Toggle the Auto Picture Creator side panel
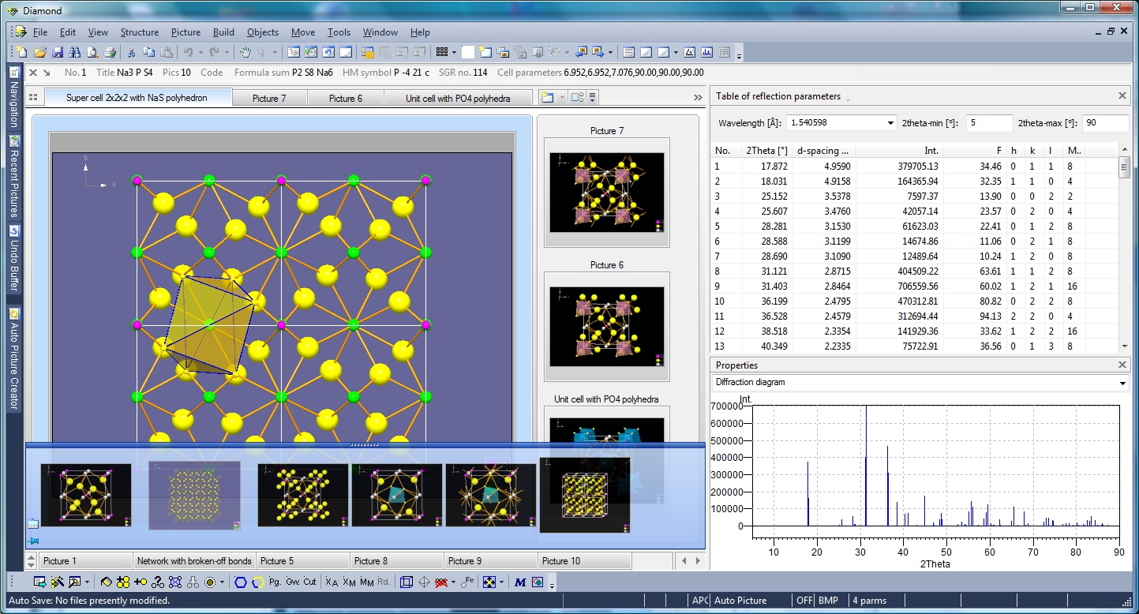 pyautogui.click(x=13, y=359)
